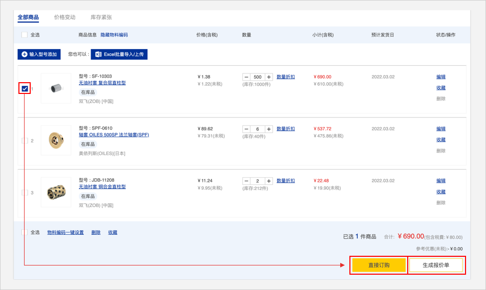
Task: Increase quantity of SPF-0610 with plus
Action: [x=269, y=129]
